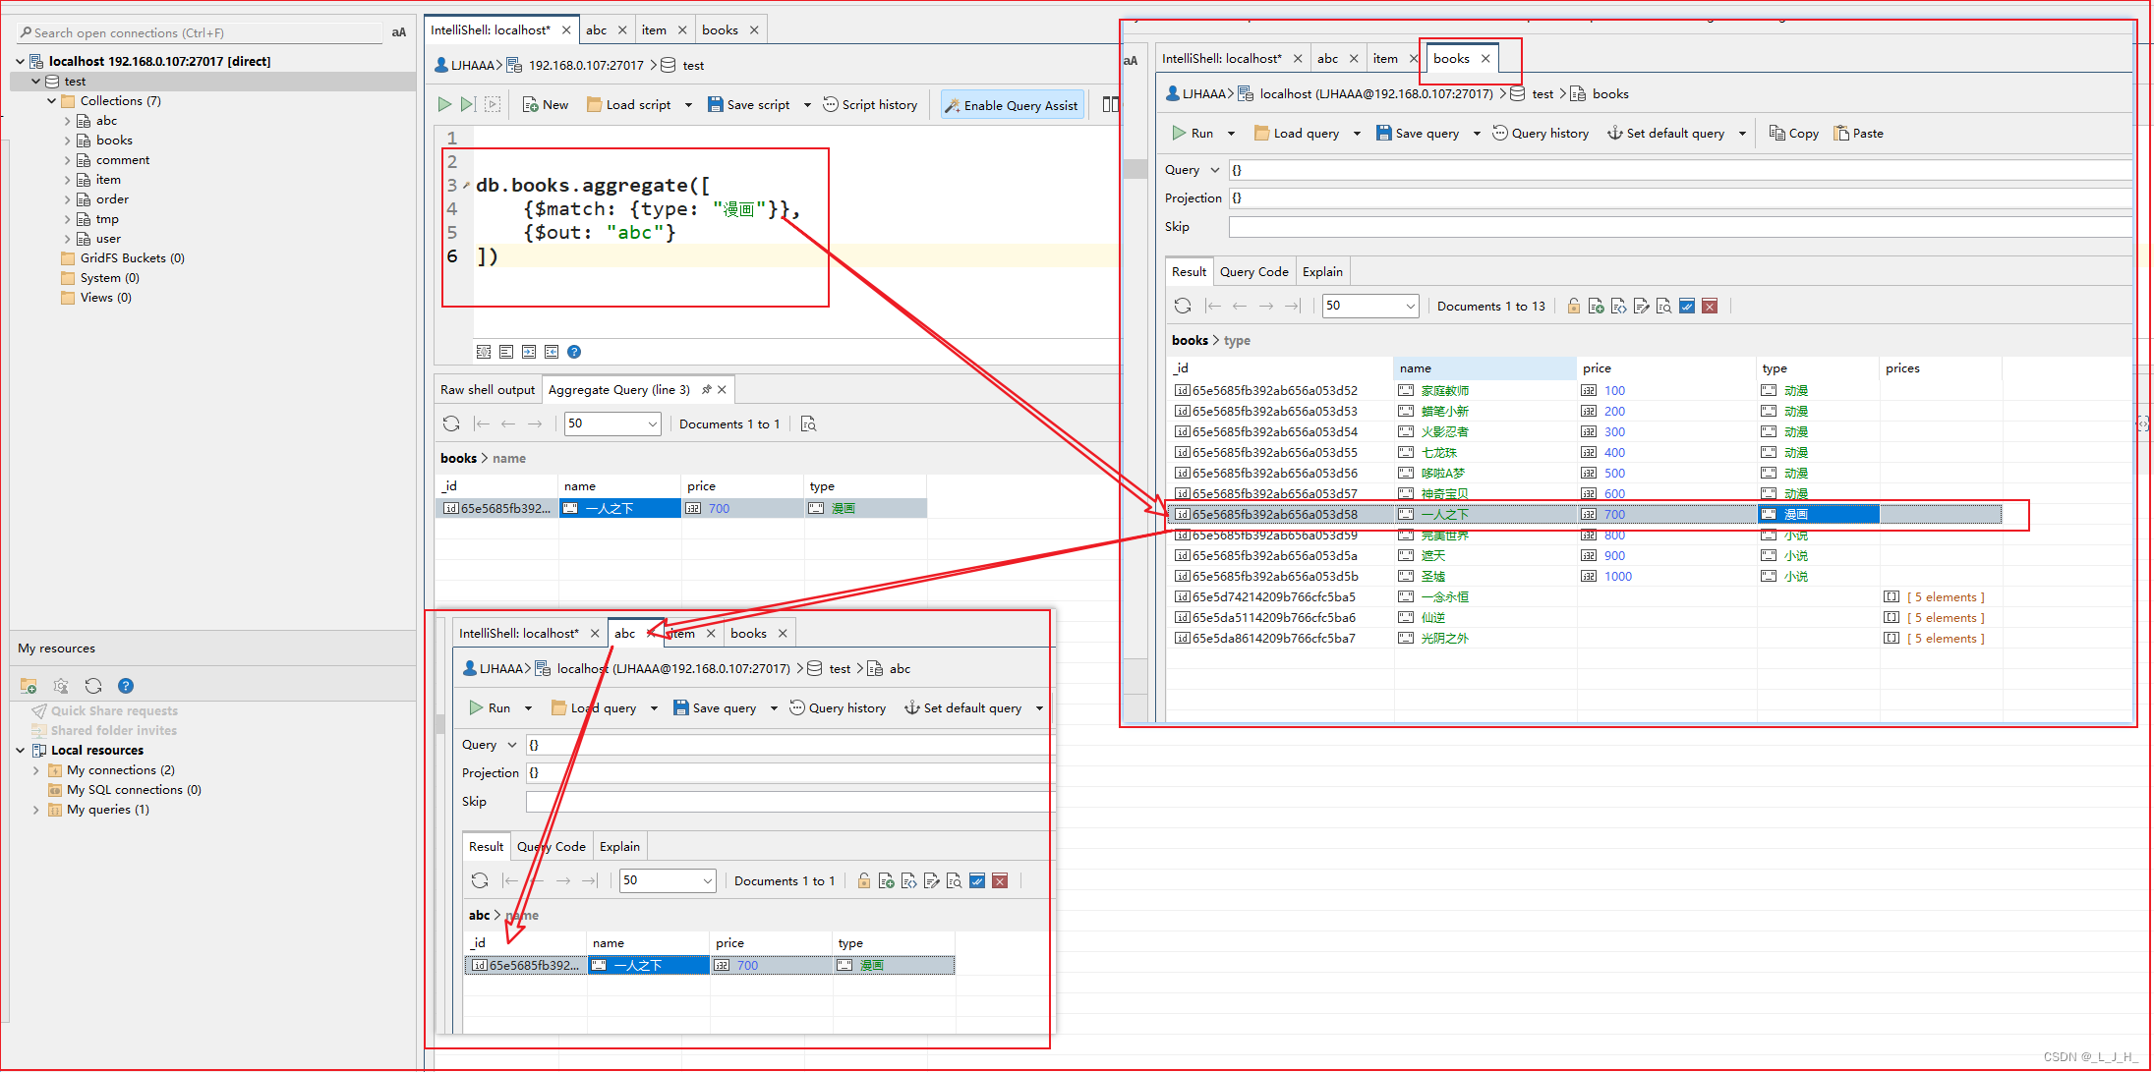2154x1072 pixels.
Task: Open Set default query dropdown in books panel
Action: click(1745, 134)
